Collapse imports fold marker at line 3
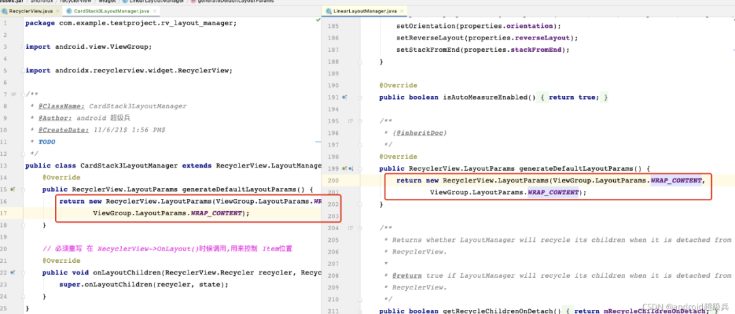This screenshot has height=314, width=735. pyautogui.click(x=22, y=47)
